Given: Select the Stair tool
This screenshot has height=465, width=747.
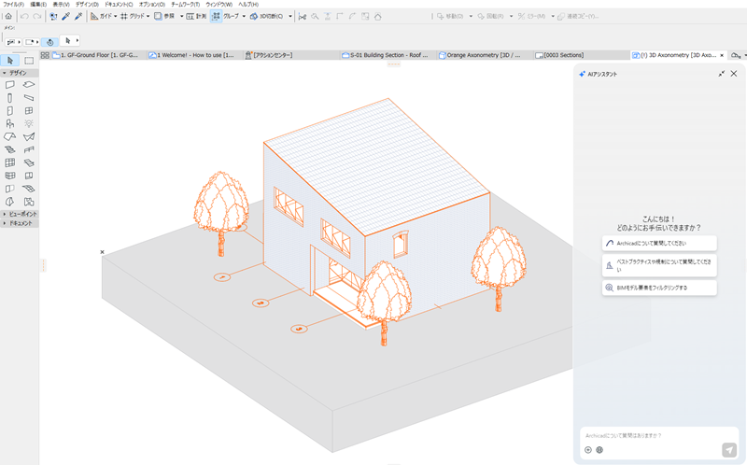Looking at the screenshot, I should pos(10,149).
